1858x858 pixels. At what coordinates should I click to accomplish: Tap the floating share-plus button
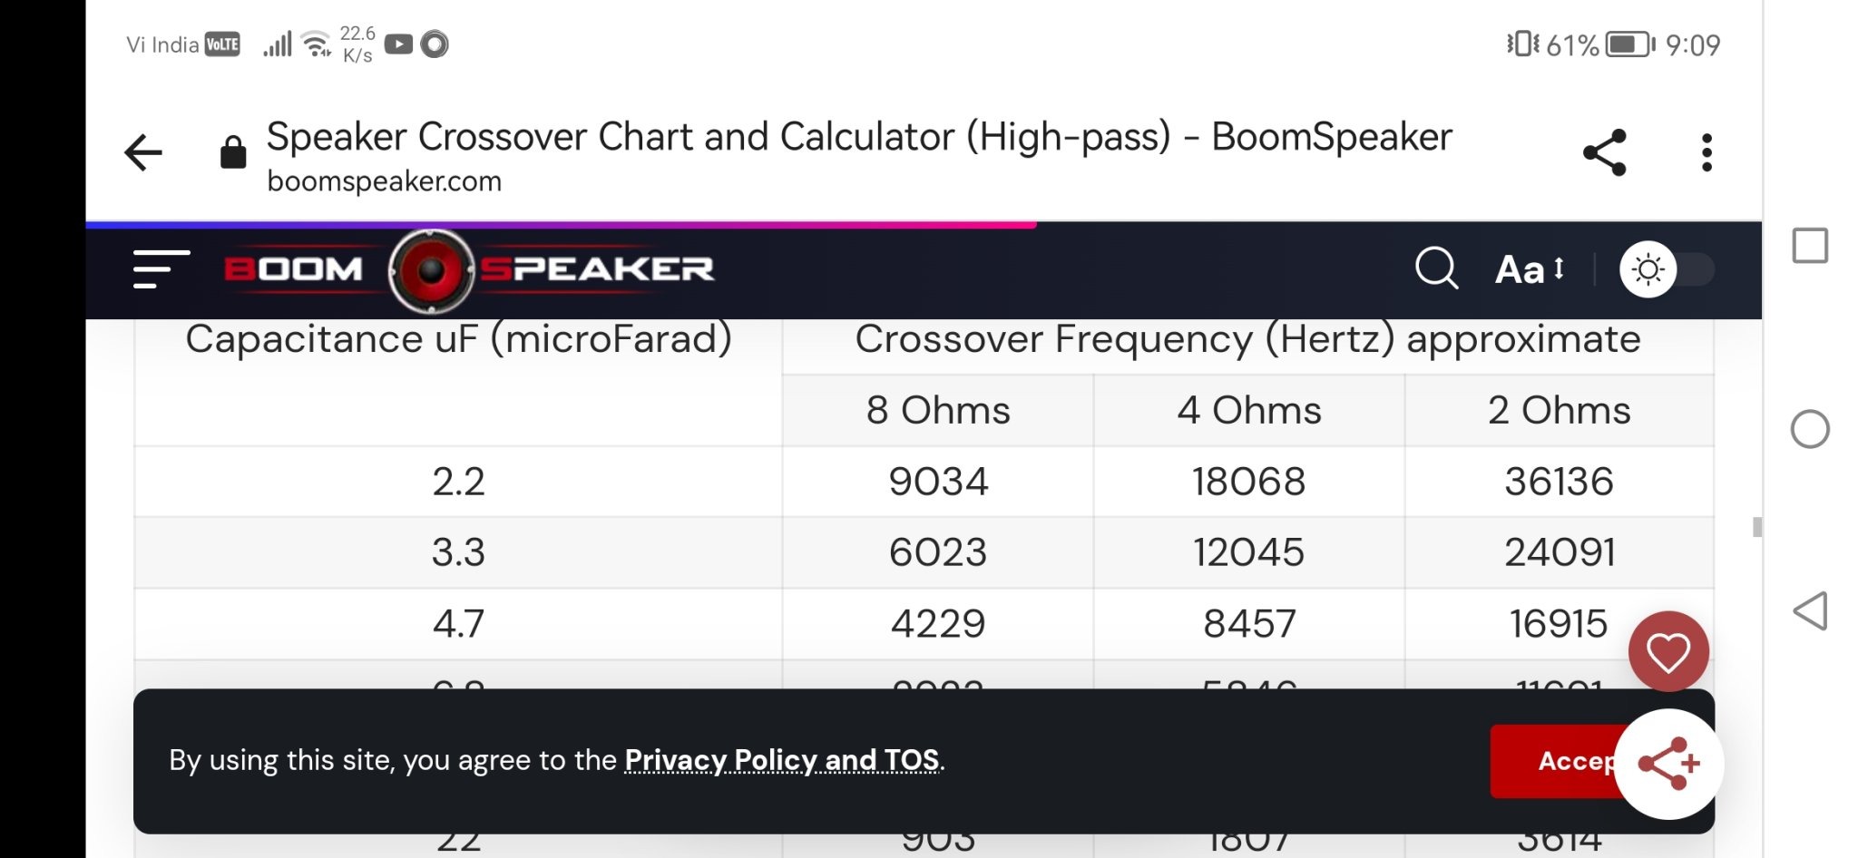click(1669, 764)
